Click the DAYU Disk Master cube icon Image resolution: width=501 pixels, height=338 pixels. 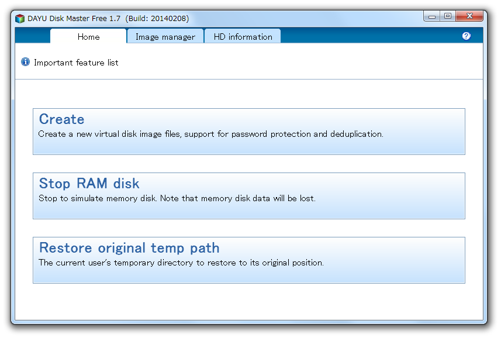(x=20, y=19)
